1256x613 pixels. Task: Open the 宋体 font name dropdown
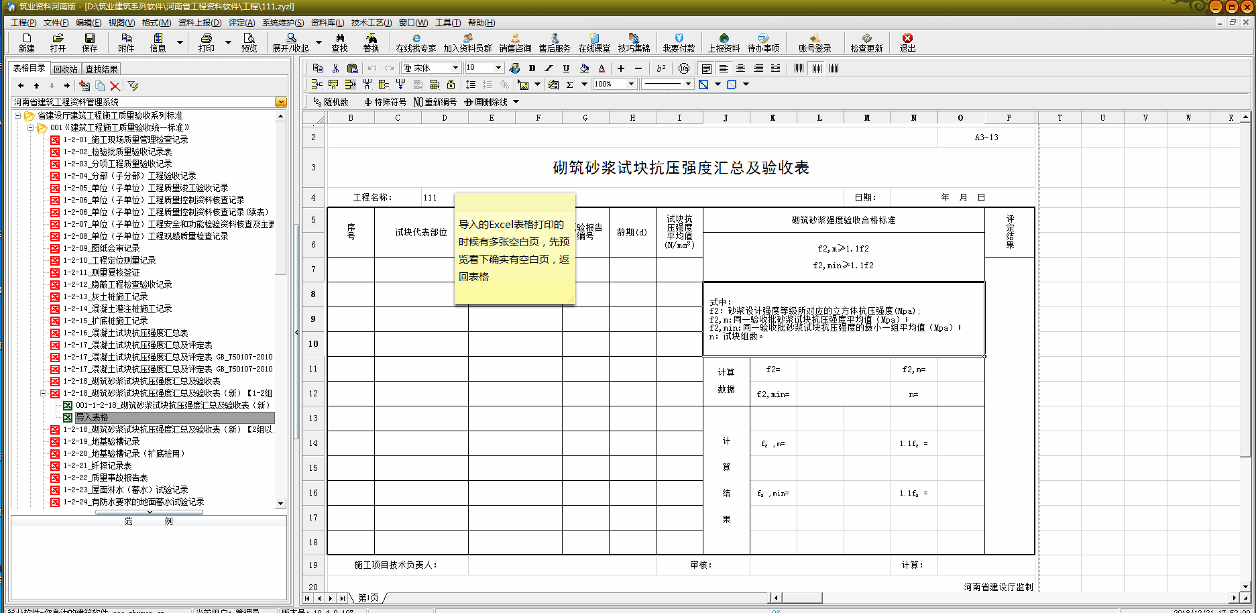pyautogui.click(x=455, y=68)
